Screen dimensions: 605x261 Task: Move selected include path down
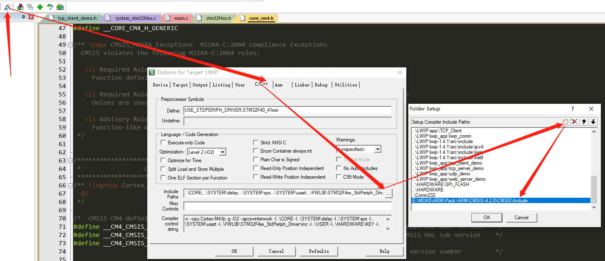(x=593, y=121)
